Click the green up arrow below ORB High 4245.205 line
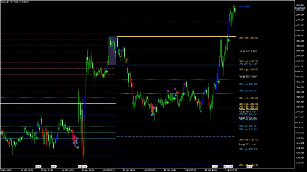This screenshot has width=307, height=172. point(228,40)
